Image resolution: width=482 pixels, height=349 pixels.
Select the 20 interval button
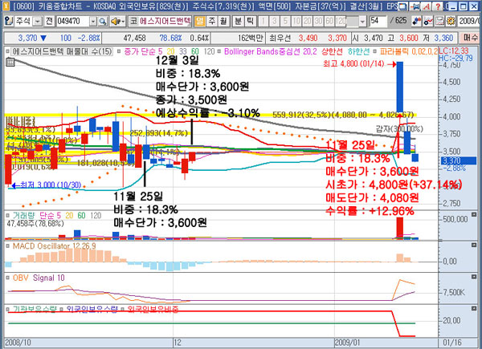tap(308, 21)
